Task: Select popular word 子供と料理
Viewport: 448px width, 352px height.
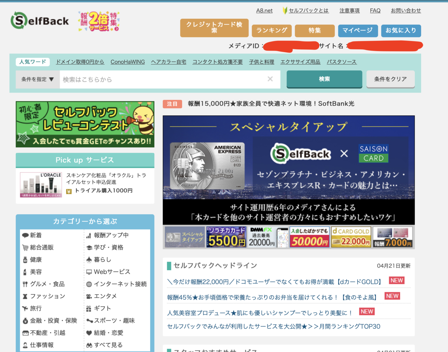Action: [x=262, y=62]
